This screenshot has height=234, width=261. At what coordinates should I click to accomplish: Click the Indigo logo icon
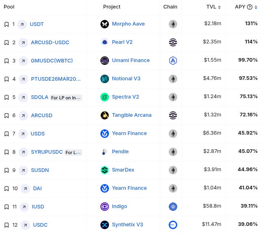(105, 206)
